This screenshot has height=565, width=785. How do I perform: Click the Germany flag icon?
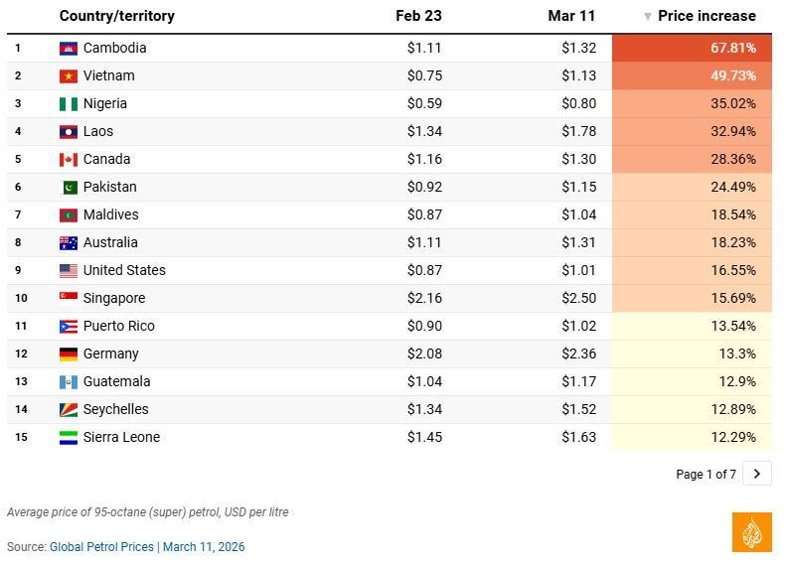click(68, 354)
